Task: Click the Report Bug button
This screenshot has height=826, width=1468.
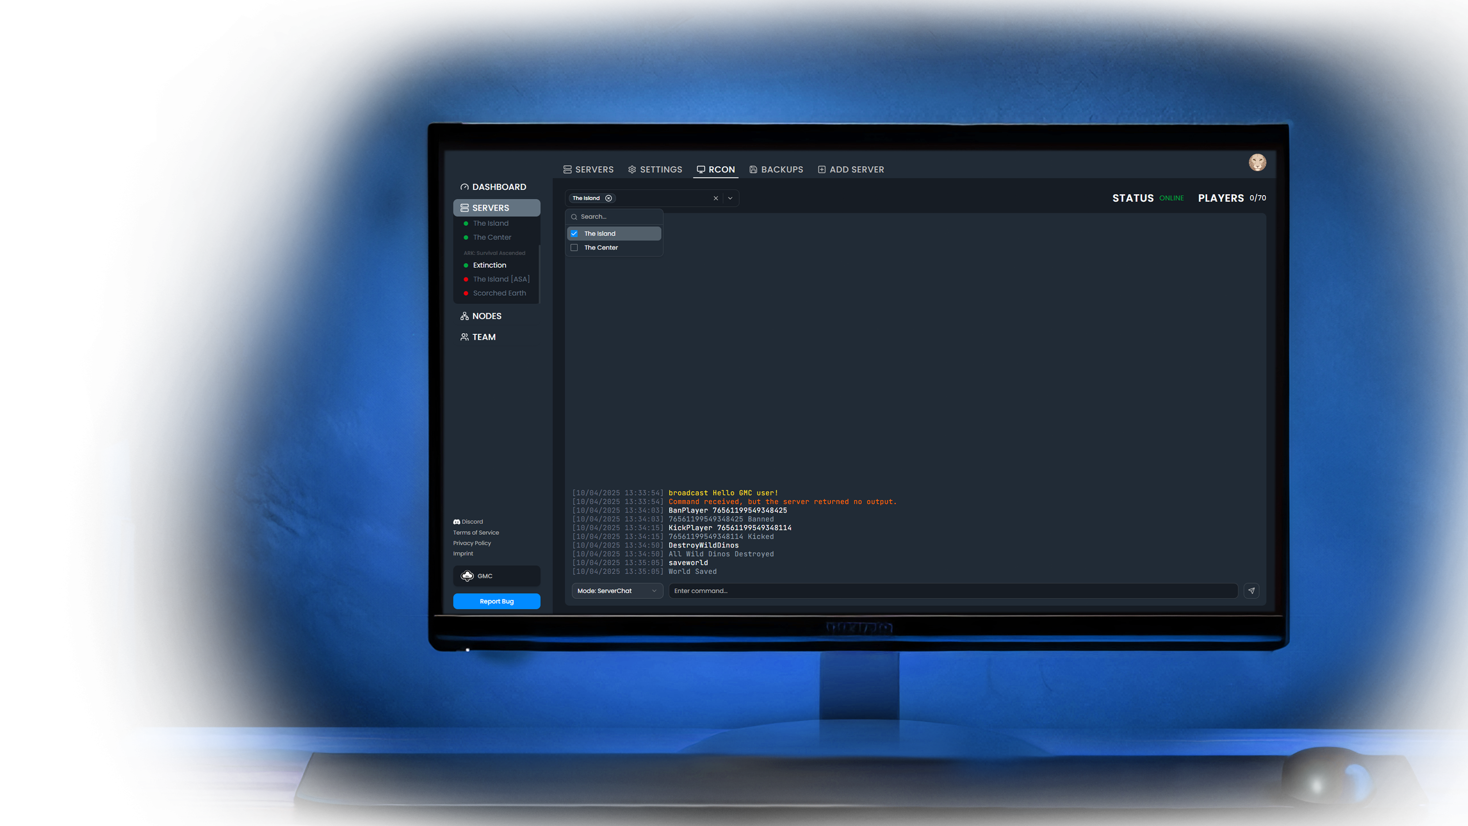Action: coord(496,602)
